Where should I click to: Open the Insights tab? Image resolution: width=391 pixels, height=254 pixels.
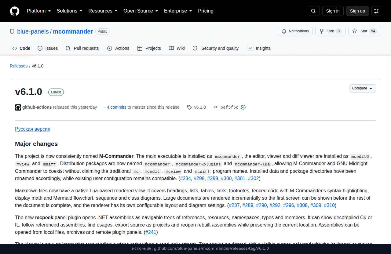click(259, 48)
